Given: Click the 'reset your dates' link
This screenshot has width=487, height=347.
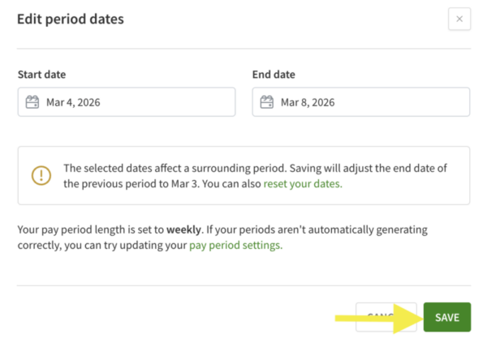Looking at the screenshot, I should [303, 184].
